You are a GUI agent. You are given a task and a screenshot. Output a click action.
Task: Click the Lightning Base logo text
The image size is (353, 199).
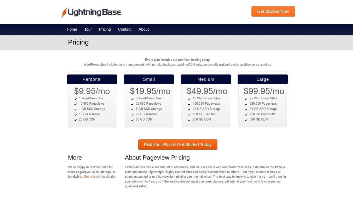coord(94,12)
